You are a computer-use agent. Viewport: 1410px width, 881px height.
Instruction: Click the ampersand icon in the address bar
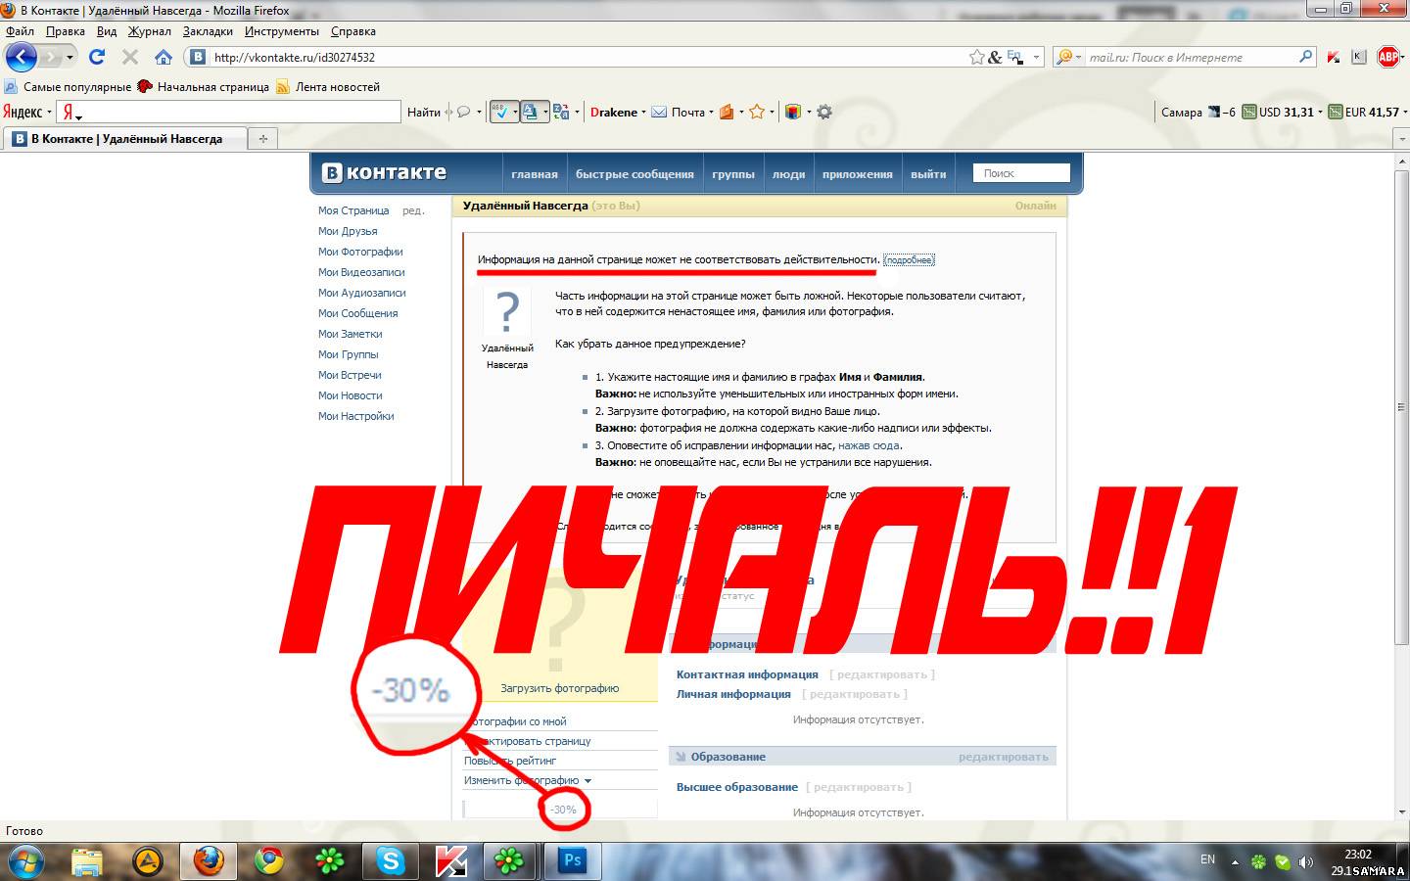point(995,58)
